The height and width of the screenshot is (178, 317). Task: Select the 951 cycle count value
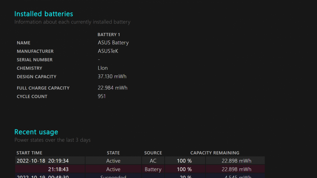point(101,96)
